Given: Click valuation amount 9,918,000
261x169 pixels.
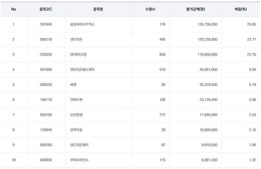Looking at the screenshot, I should click(x=210, y=145).
